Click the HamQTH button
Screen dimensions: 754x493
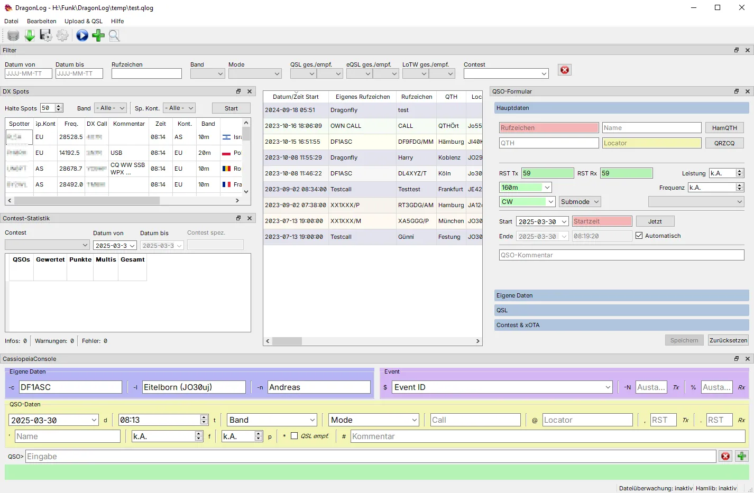(724, 128)
